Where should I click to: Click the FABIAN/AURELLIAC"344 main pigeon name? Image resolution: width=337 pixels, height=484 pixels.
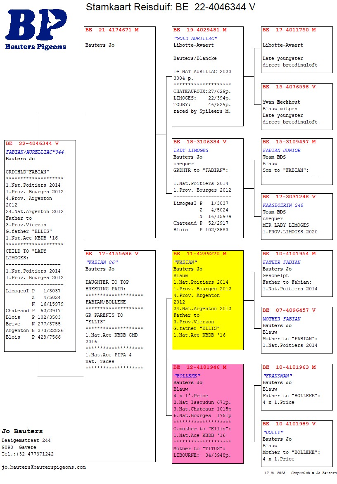(x=35, y=152)
